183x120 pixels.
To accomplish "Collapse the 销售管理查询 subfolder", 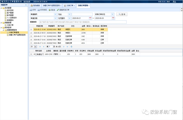I will click(3, 30).
